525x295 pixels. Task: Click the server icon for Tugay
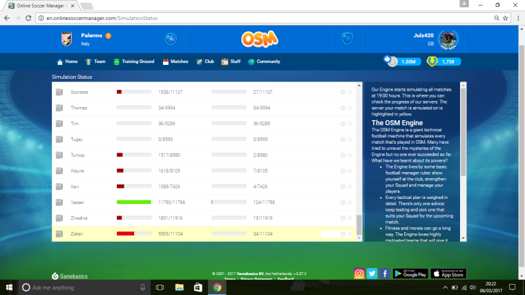[x=59, y=140]
